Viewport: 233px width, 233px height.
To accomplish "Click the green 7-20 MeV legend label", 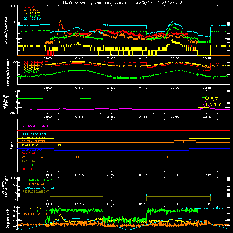I will [31, 71].
